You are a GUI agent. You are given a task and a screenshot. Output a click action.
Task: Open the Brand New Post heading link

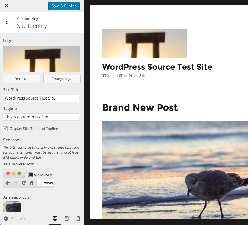click(x=140, y=108)
